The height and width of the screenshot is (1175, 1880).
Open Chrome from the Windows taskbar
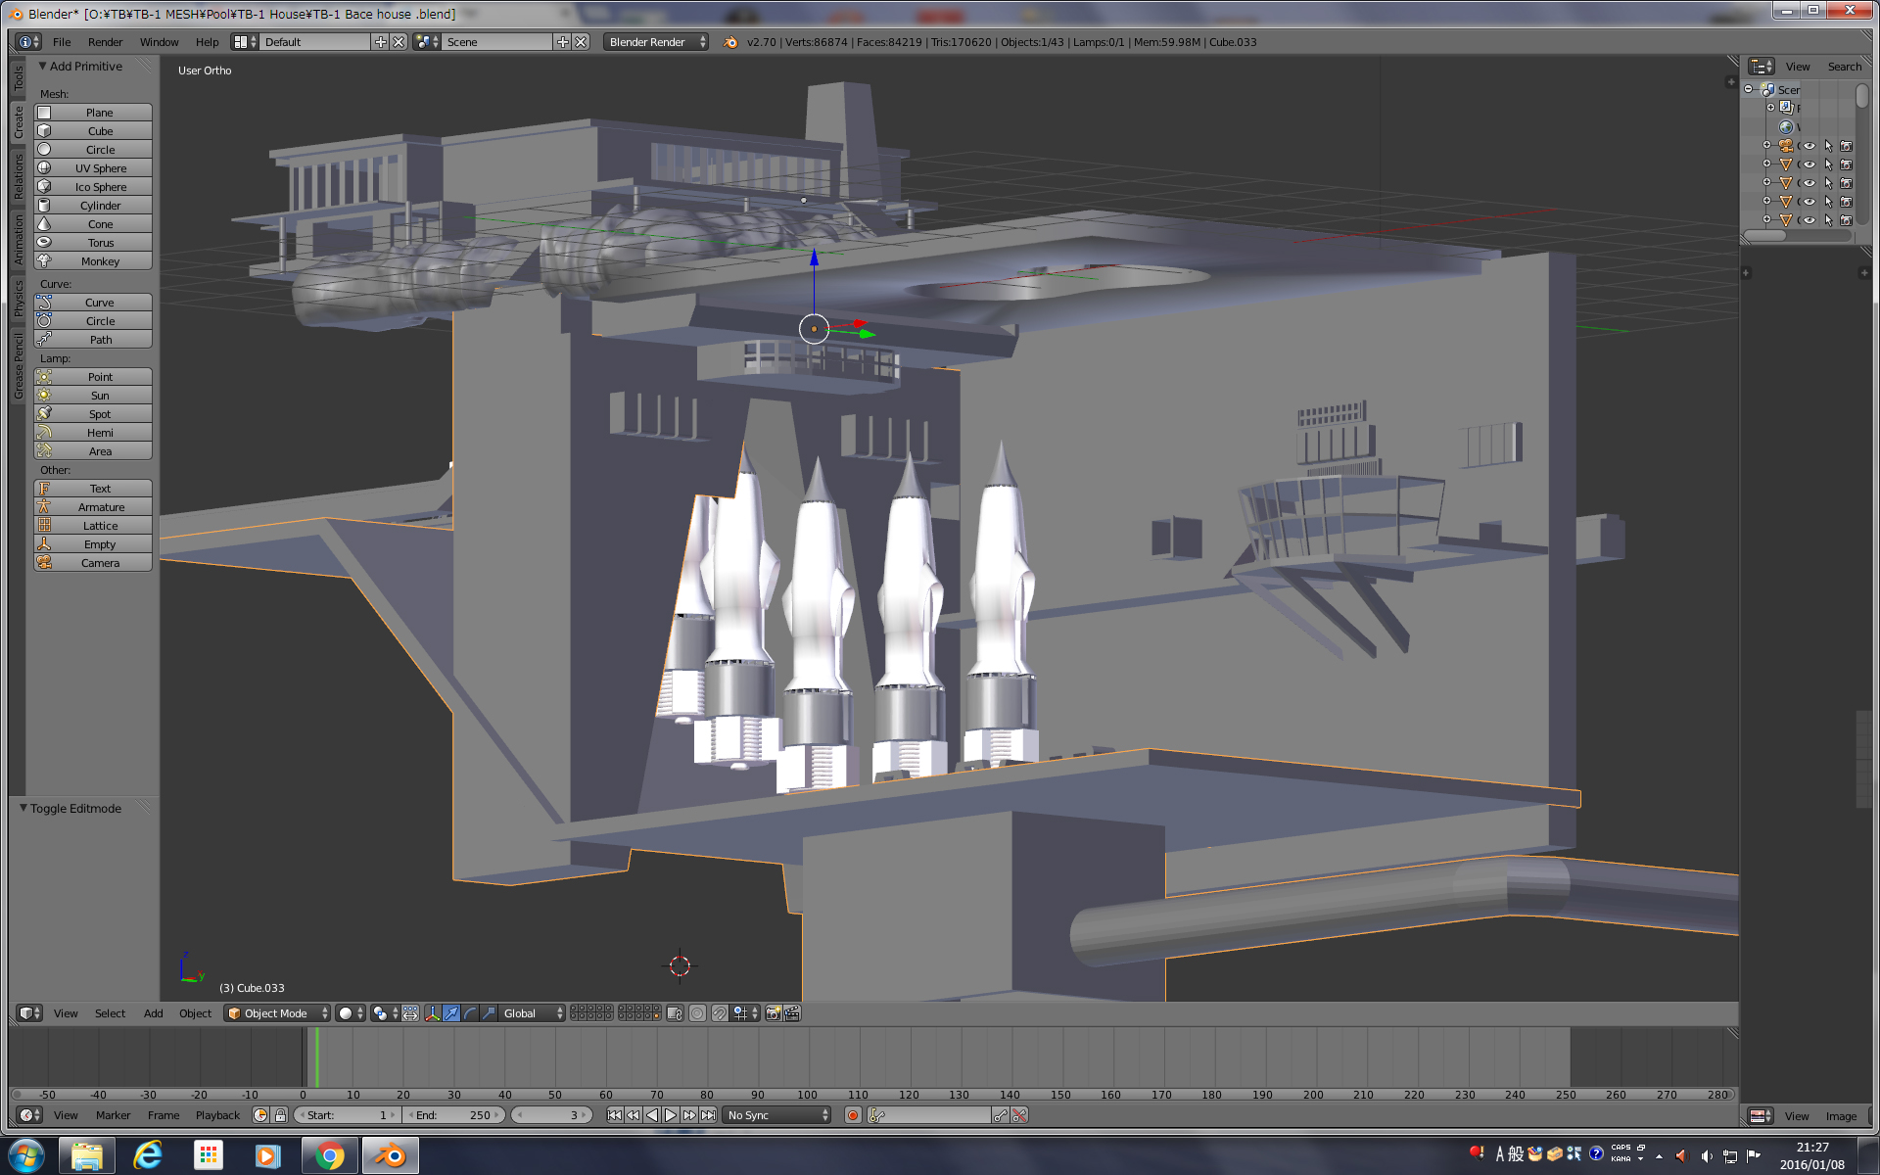pos(330,1156)
